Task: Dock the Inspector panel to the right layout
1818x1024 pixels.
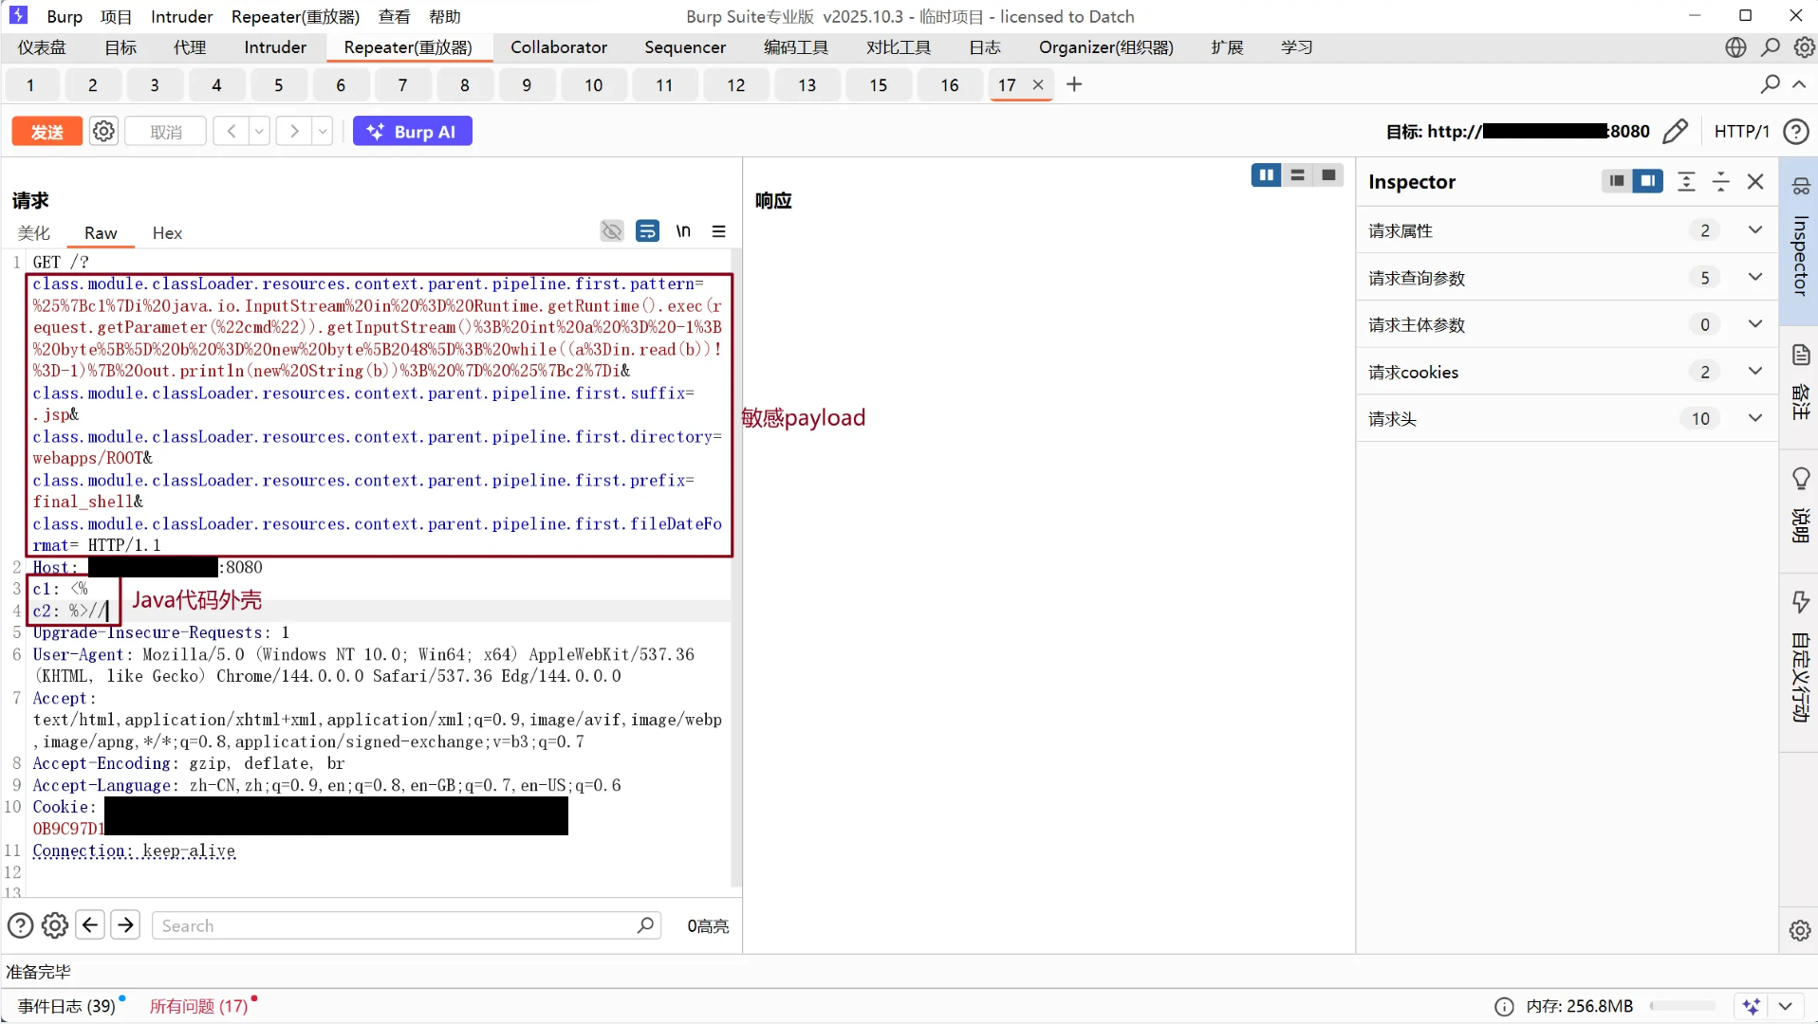Action: tap(1648, 181)
